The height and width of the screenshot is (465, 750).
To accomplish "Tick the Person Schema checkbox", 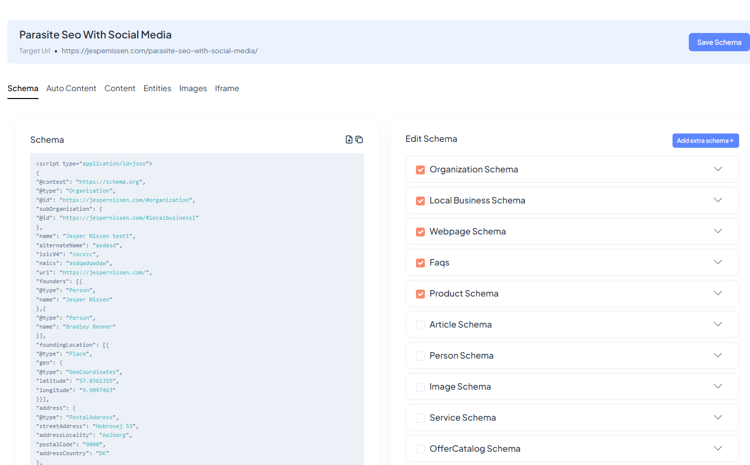I will tap(420, 356).
